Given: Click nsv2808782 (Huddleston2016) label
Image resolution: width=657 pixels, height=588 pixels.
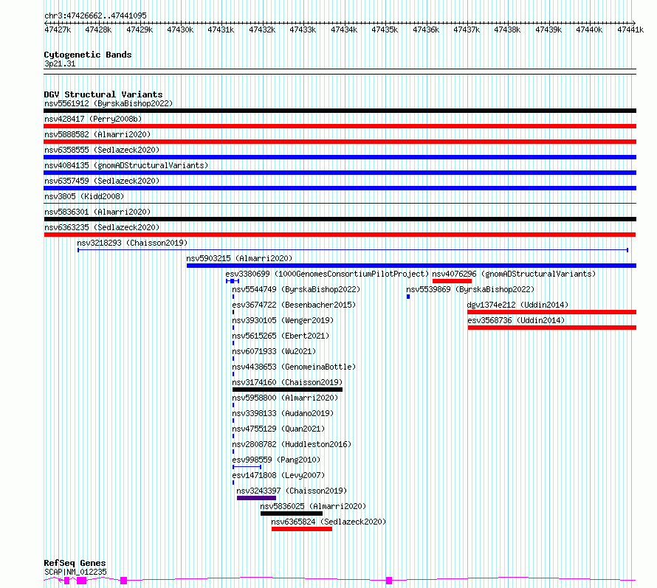Looking at the screenshot, I should click(292, 444).
